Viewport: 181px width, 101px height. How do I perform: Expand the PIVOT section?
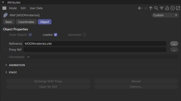coord(6,72)
